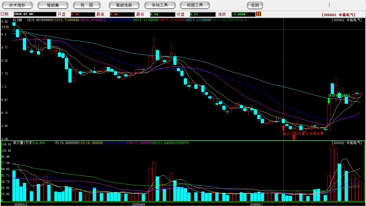
Task: Click the 64.63 volume axis label
Action: [x=5, y=169]
